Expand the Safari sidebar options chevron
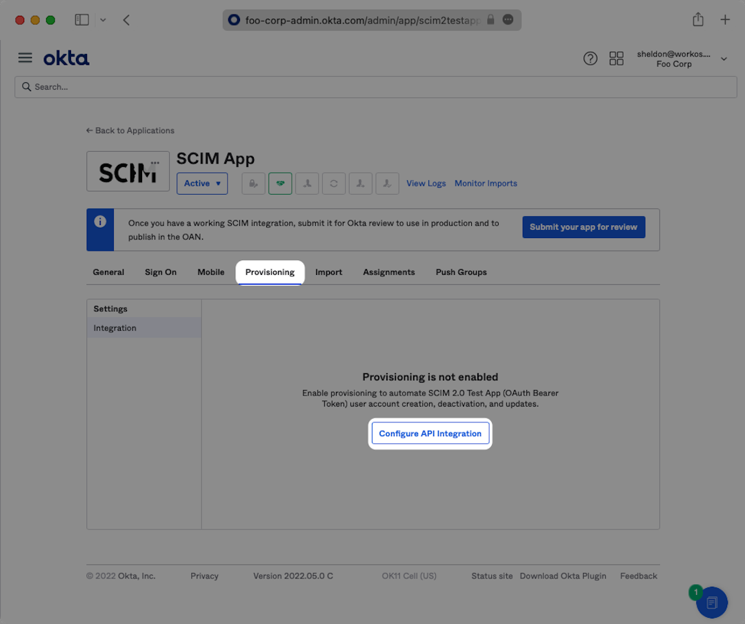 (x=103, y=20)
